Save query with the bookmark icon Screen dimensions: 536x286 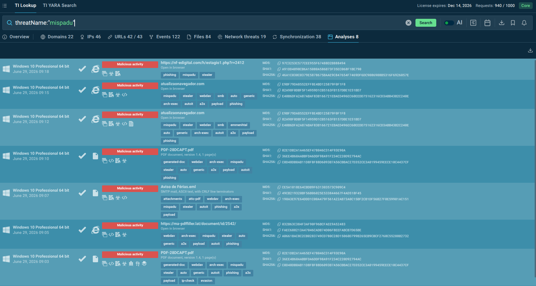pyautogui.click(x=513, y=23)
